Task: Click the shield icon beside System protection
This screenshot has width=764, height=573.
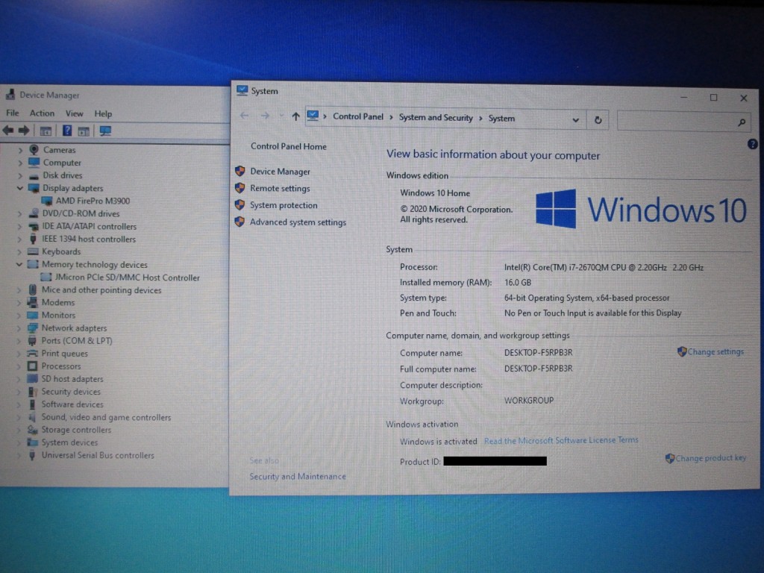Action: (x=239, y=205)
